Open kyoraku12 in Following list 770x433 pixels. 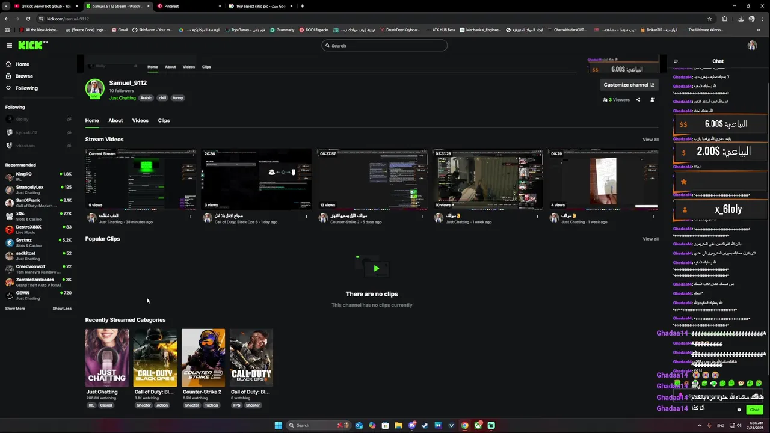38,132
